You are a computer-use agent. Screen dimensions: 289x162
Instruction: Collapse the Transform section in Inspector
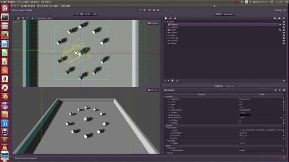167,128
